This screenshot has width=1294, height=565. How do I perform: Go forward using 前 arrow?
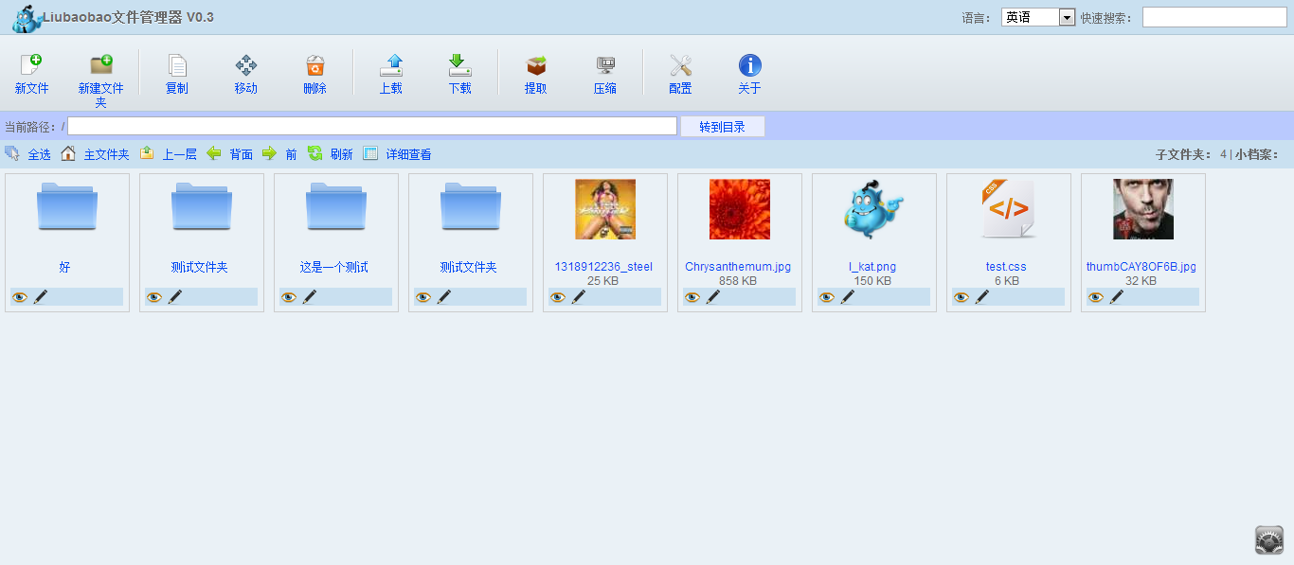(x=270, y=153)
